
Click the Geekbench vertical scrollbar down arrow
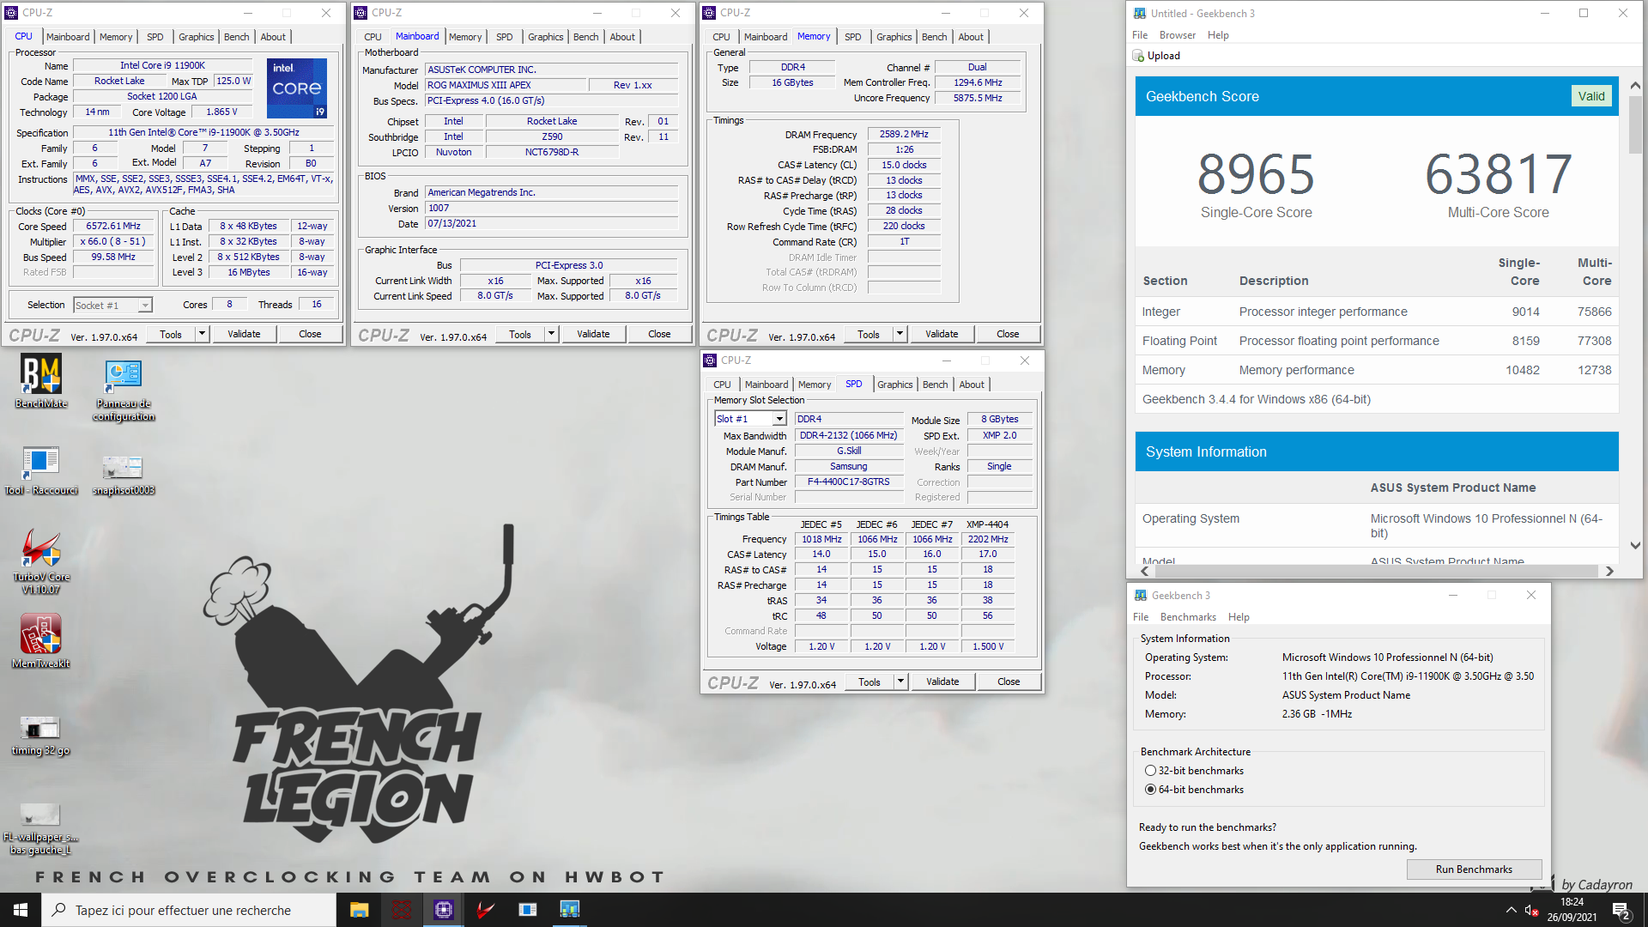1634,546
